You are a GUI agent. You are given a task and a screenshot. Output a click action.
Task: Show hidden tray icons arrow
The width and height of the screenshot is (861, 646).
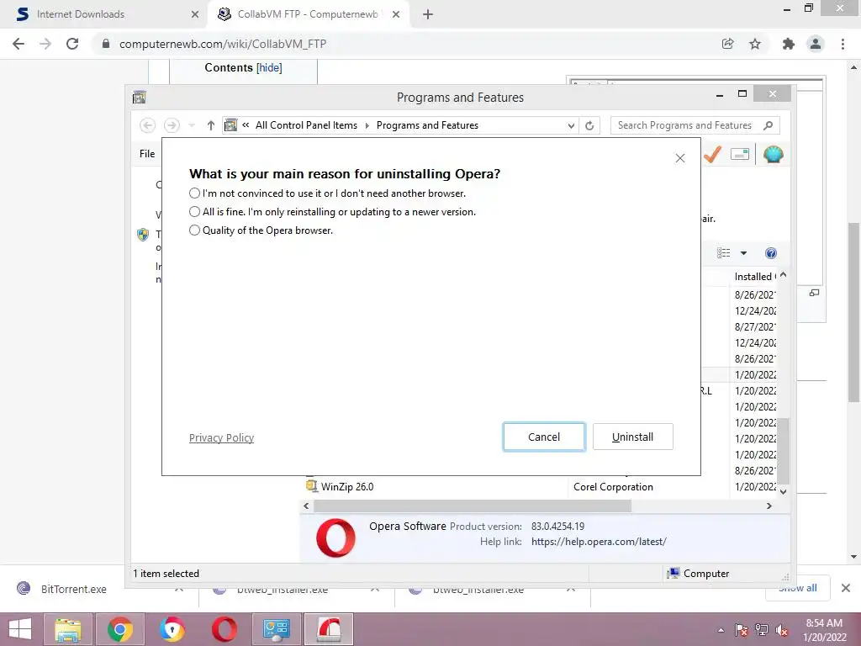tap(721, 630)
